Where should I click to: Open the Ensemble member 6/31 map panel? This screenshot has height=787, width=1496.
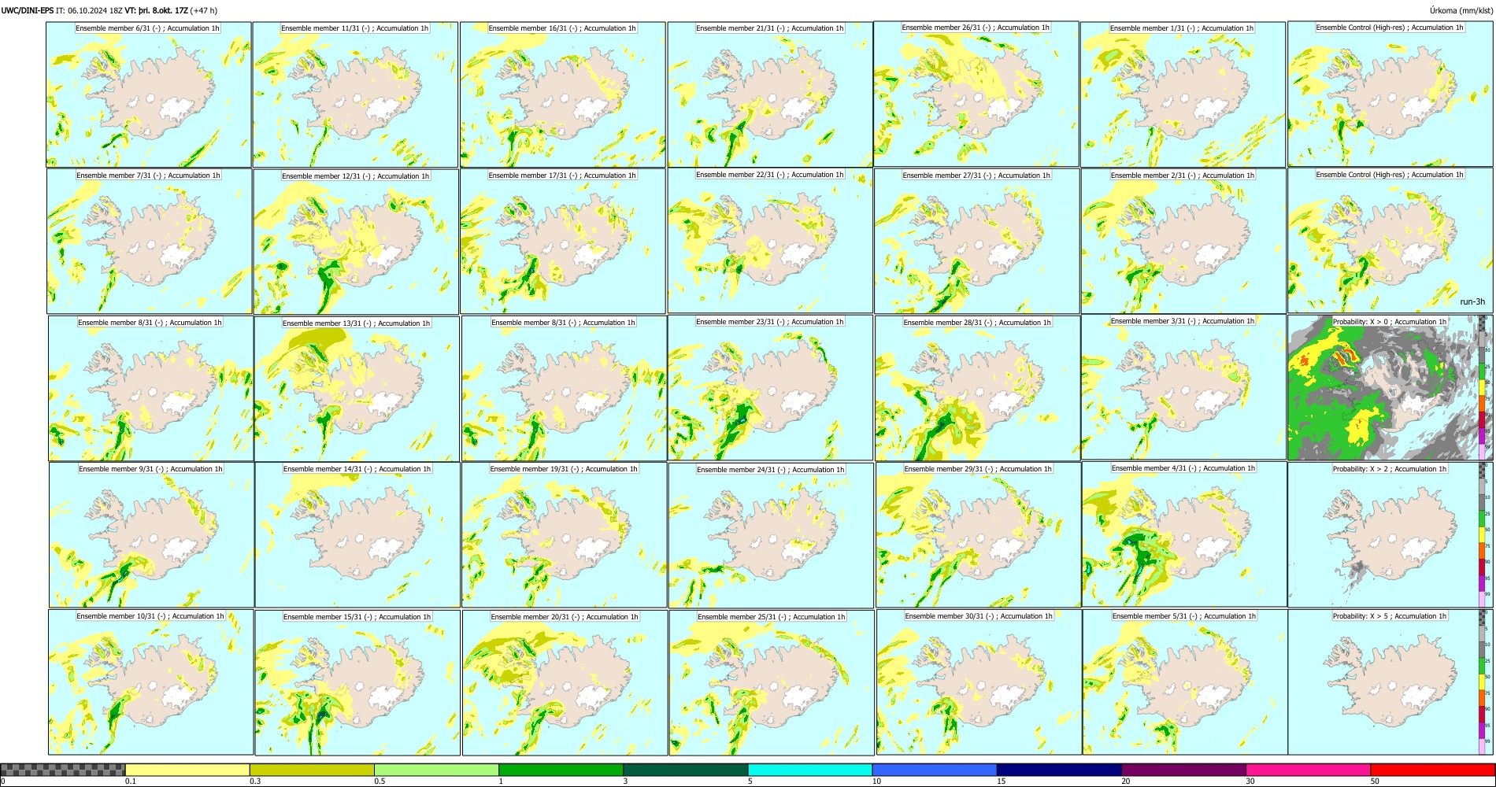tap(149, 94)
